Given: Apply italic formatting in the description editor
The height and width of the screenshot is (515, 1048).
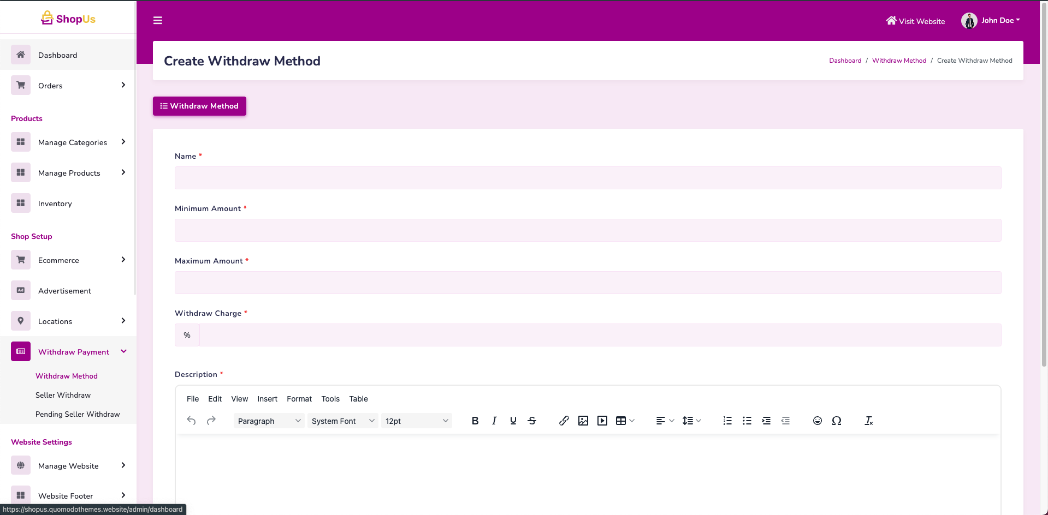Looking at the screenshot, I should coord(494,421).
